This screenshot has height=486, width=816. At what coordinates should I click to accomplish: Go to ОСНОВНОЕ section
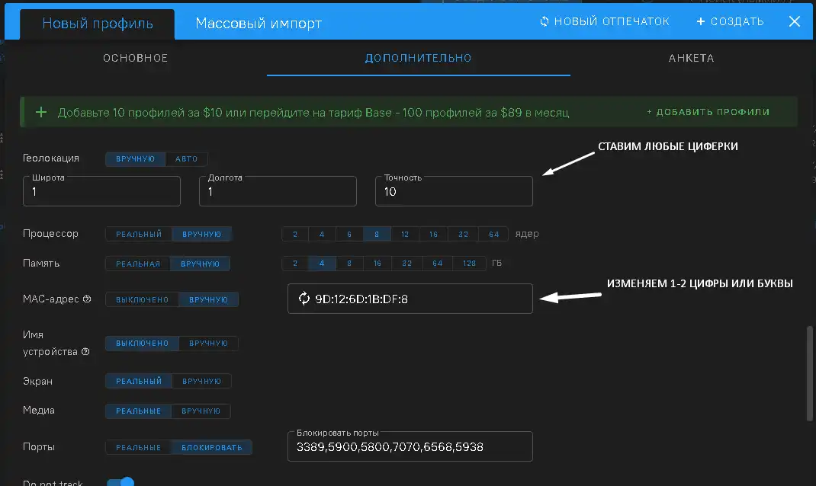click(135, 58)
